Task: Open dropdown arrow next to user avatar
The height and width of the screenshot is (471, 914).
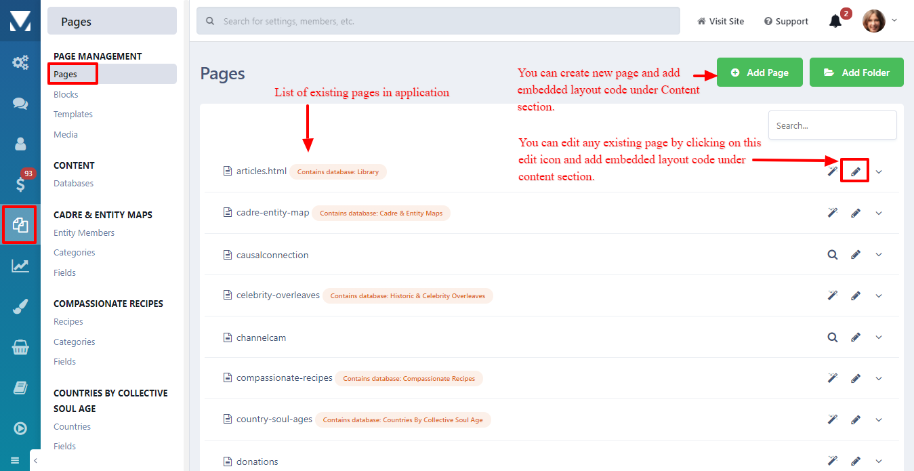Action: coord(894,20)
